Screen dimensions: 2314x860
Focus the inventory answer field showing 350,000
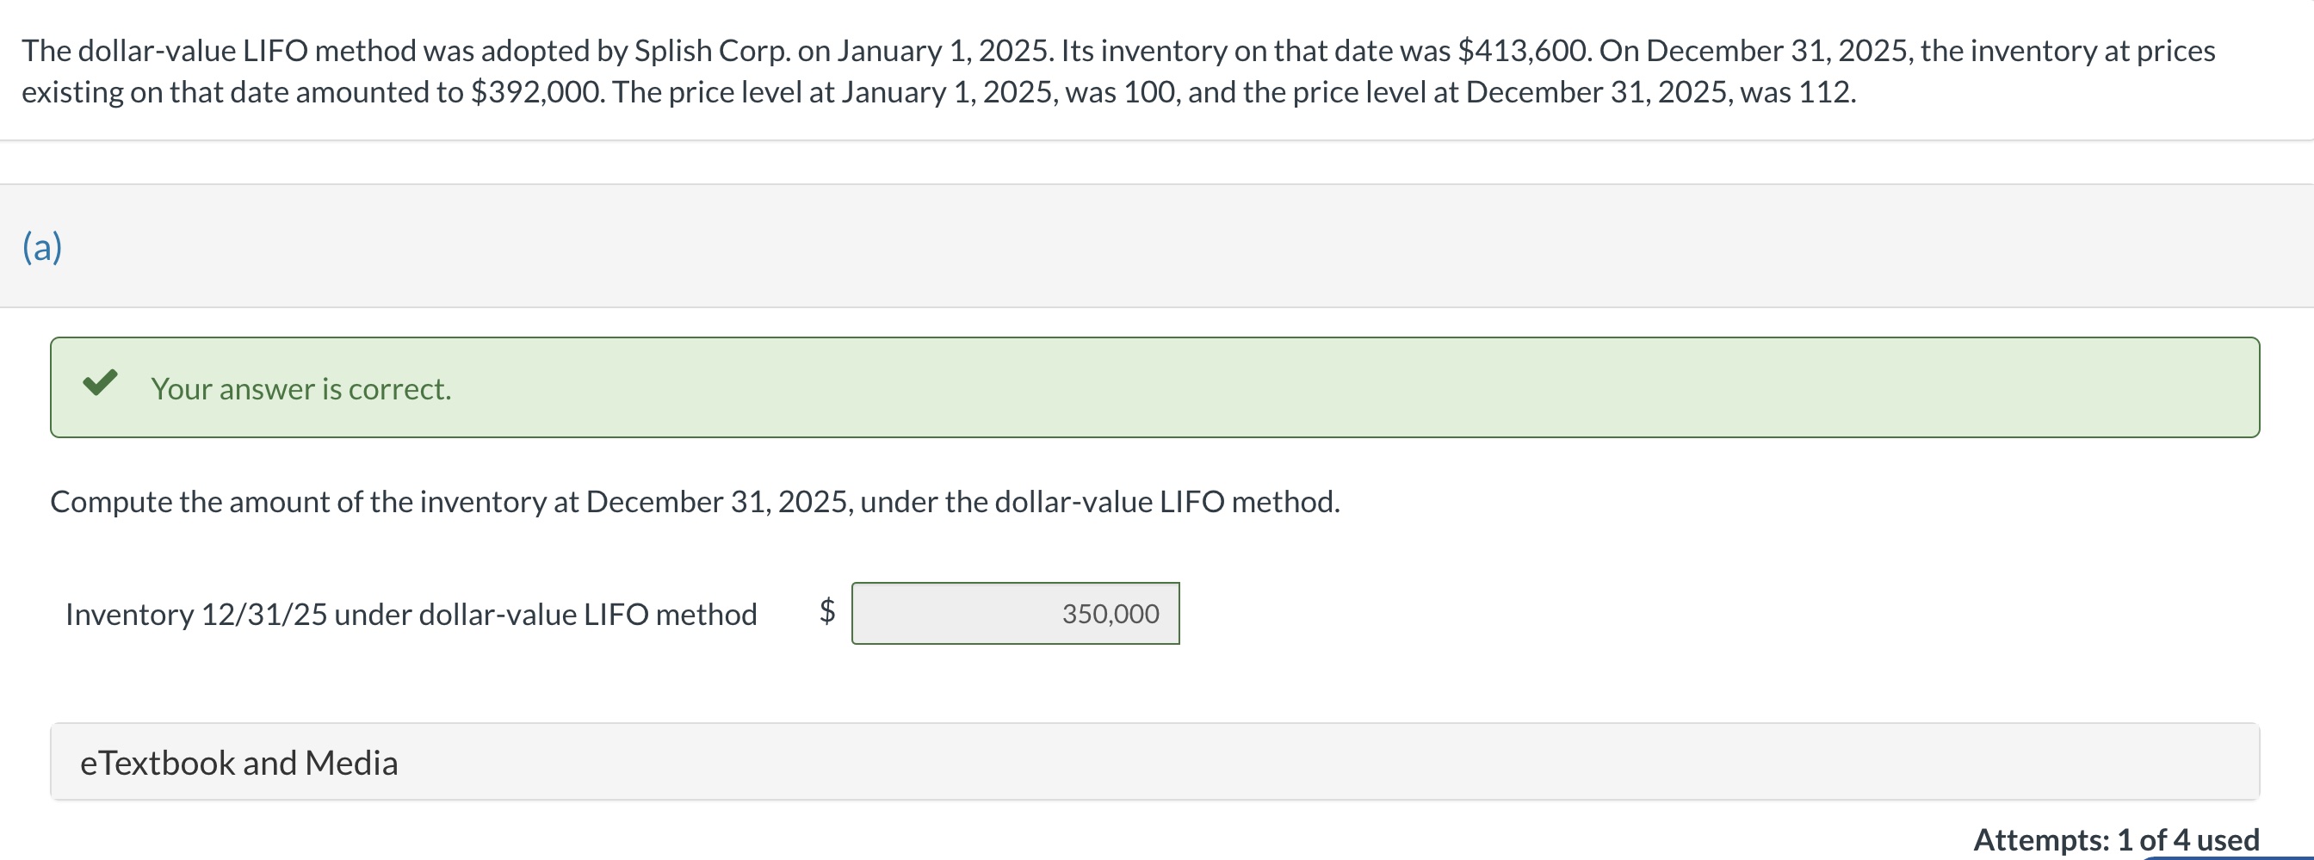click(1015, 614)
